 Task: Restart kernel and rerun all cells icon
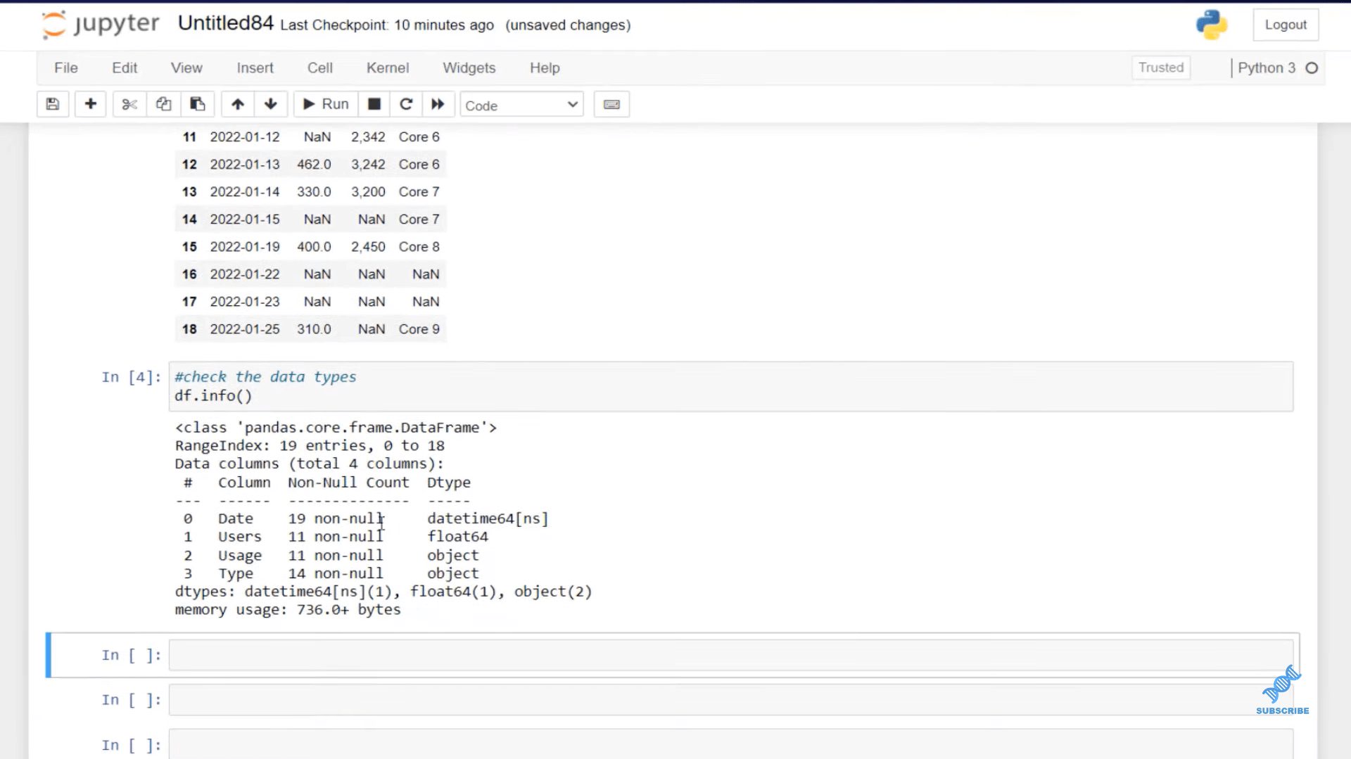click(438, 104)
